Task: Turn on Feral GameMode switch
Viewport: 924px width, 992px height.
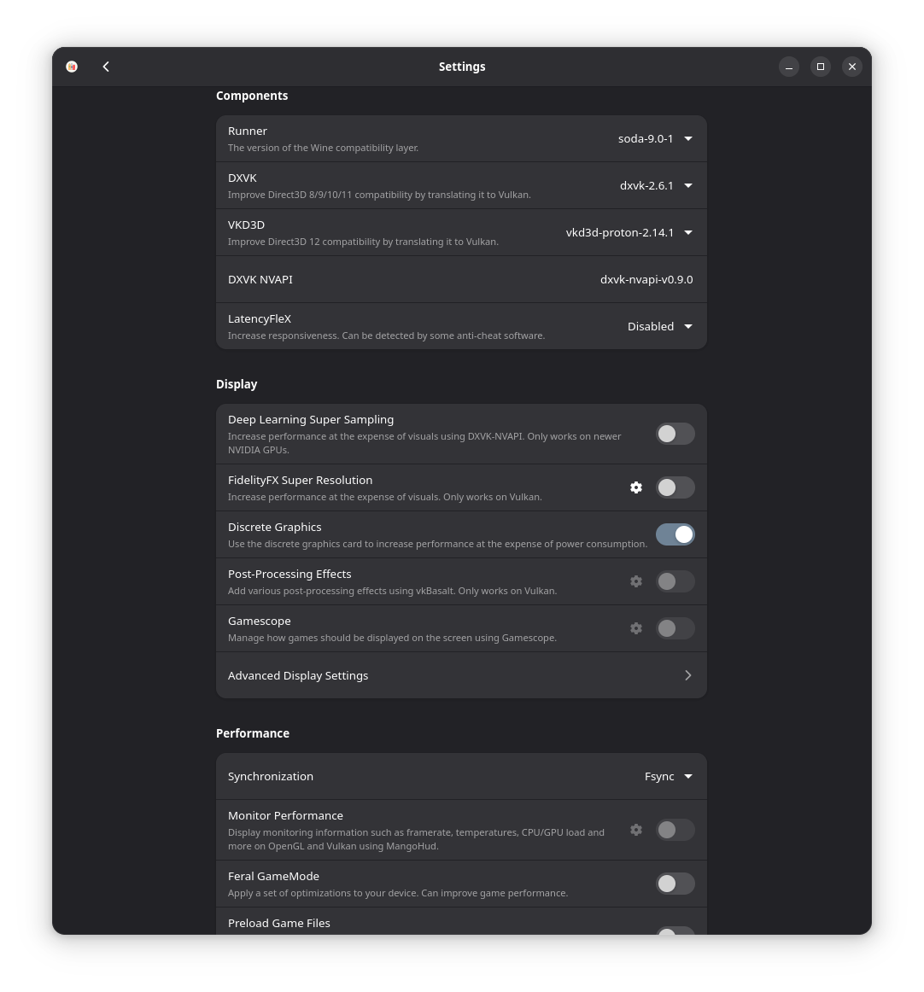Action: pos(675,884)
